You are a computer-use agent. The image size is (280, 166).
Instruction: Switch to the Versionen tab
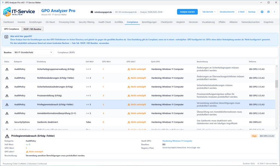click(193, 22)
